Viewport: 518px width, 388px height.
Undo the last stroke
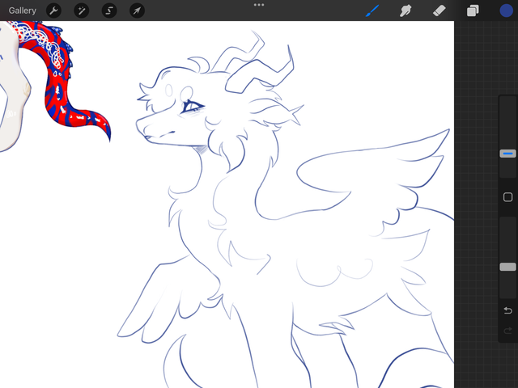(x=507, y=310)
